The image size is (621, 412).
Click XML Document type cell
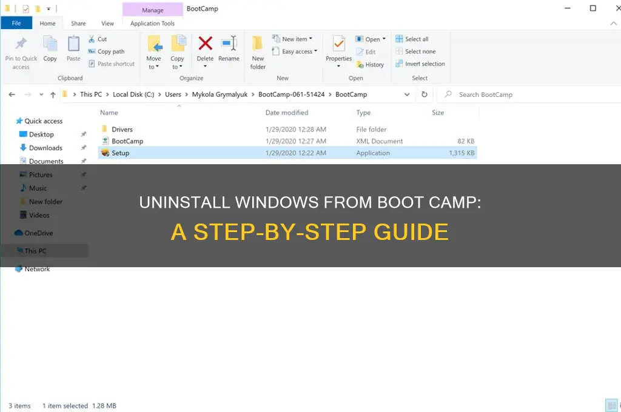[380, 141]
